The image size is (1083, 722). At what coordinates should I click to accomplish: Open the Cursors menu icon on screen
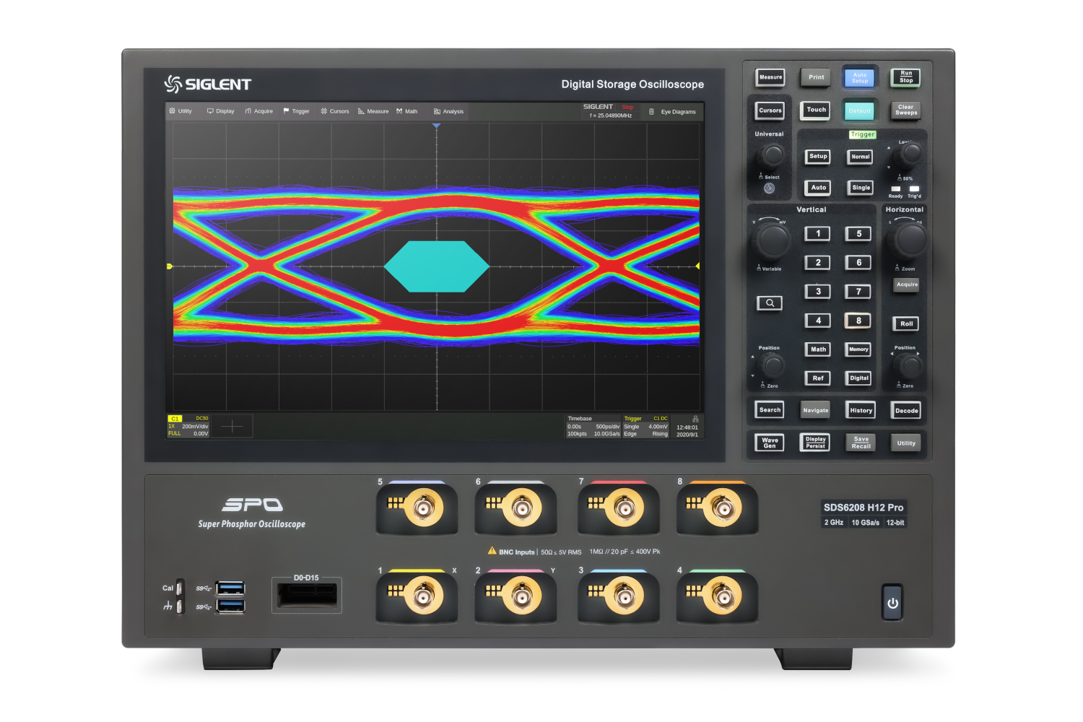click(x=324, y=111)
